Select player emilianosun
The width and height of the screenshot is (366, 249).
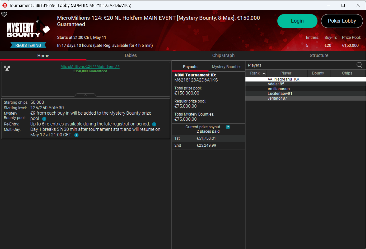pos(305,89)
